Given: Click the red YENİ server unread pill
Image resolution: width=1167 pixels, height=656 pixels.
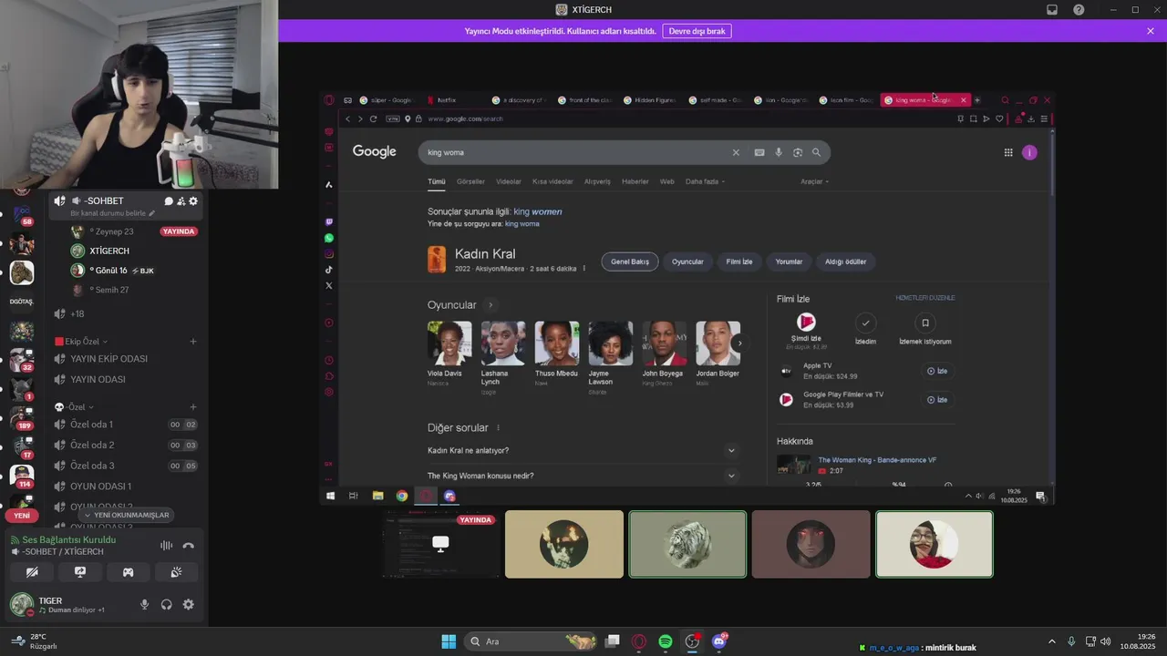Looking at the screenshot, I should [x=22, y=516].
